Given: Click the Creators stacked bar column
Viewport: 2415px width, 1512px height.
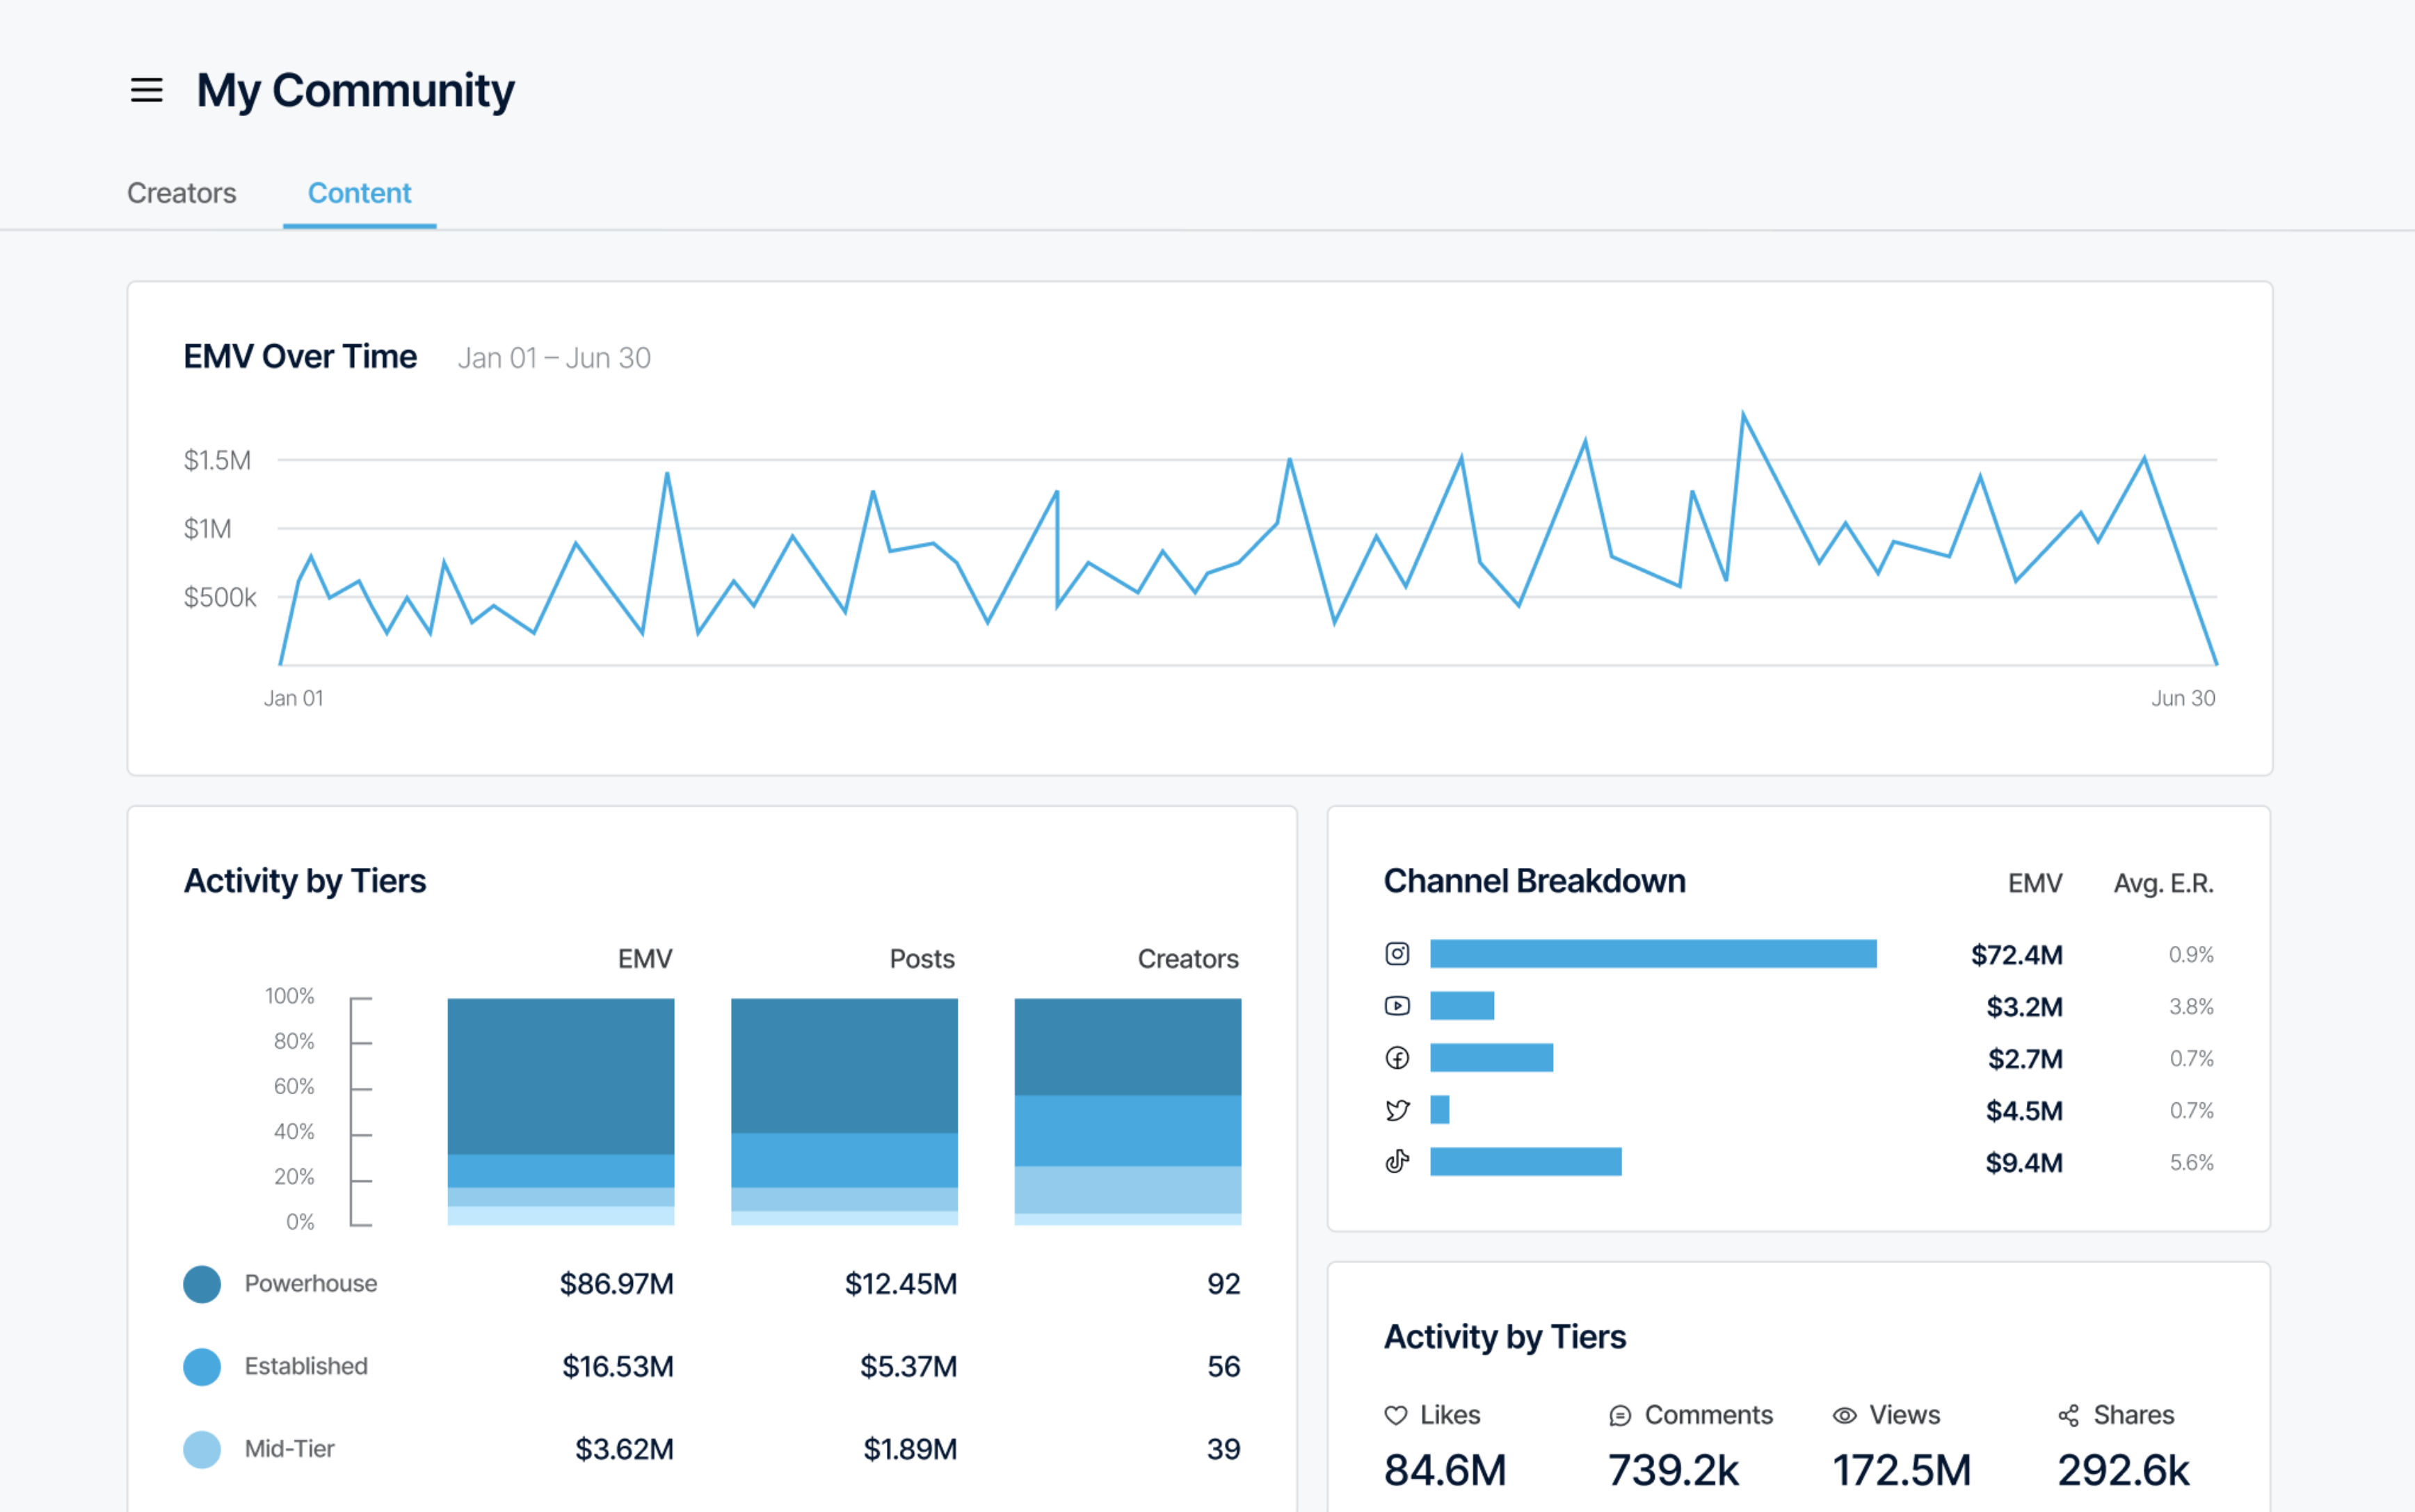Looking at the screenshot, I should pyautogui.click(x=1128, y=1112).
